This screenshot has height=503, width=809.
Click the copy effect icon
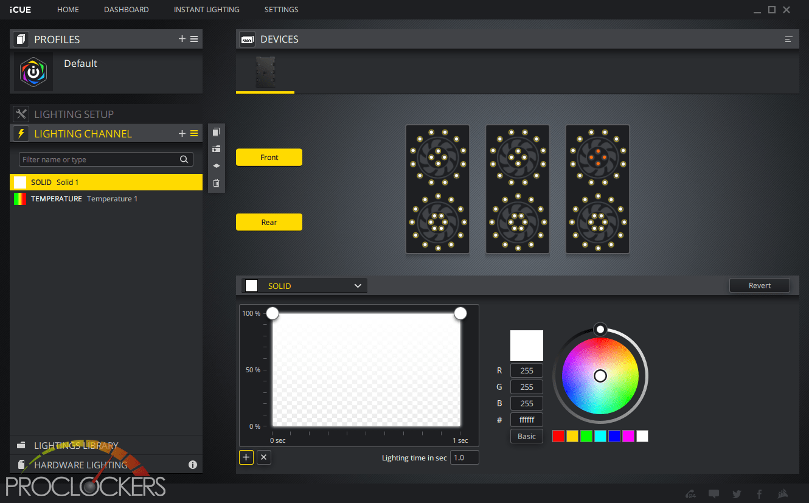pos(216,132)
